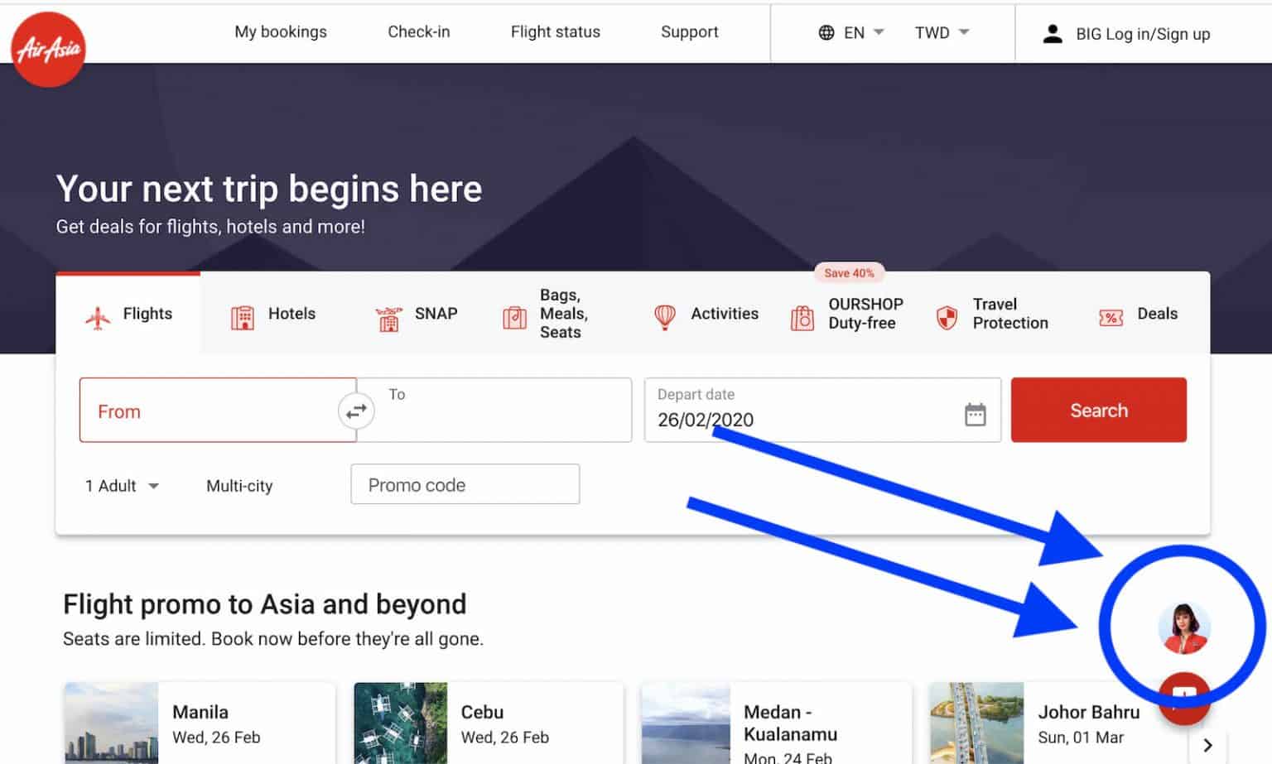The width and height of the screenshot is (1272, 764).
Task: Go to My bookings
Action: (281, 32)
